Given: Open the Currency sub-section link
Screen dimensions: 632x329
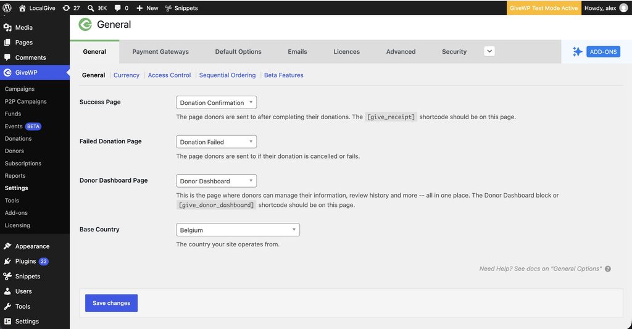Looking at the screenshot, I should (126, 75).
